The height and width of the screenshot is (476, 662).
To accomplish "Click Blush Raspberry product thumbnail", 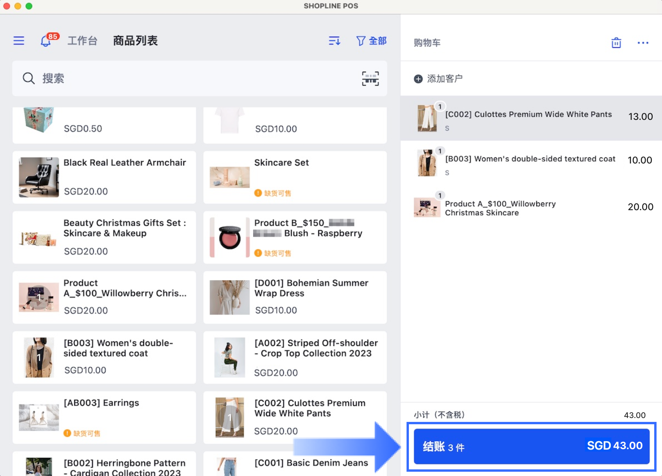I will pos(230,237).
